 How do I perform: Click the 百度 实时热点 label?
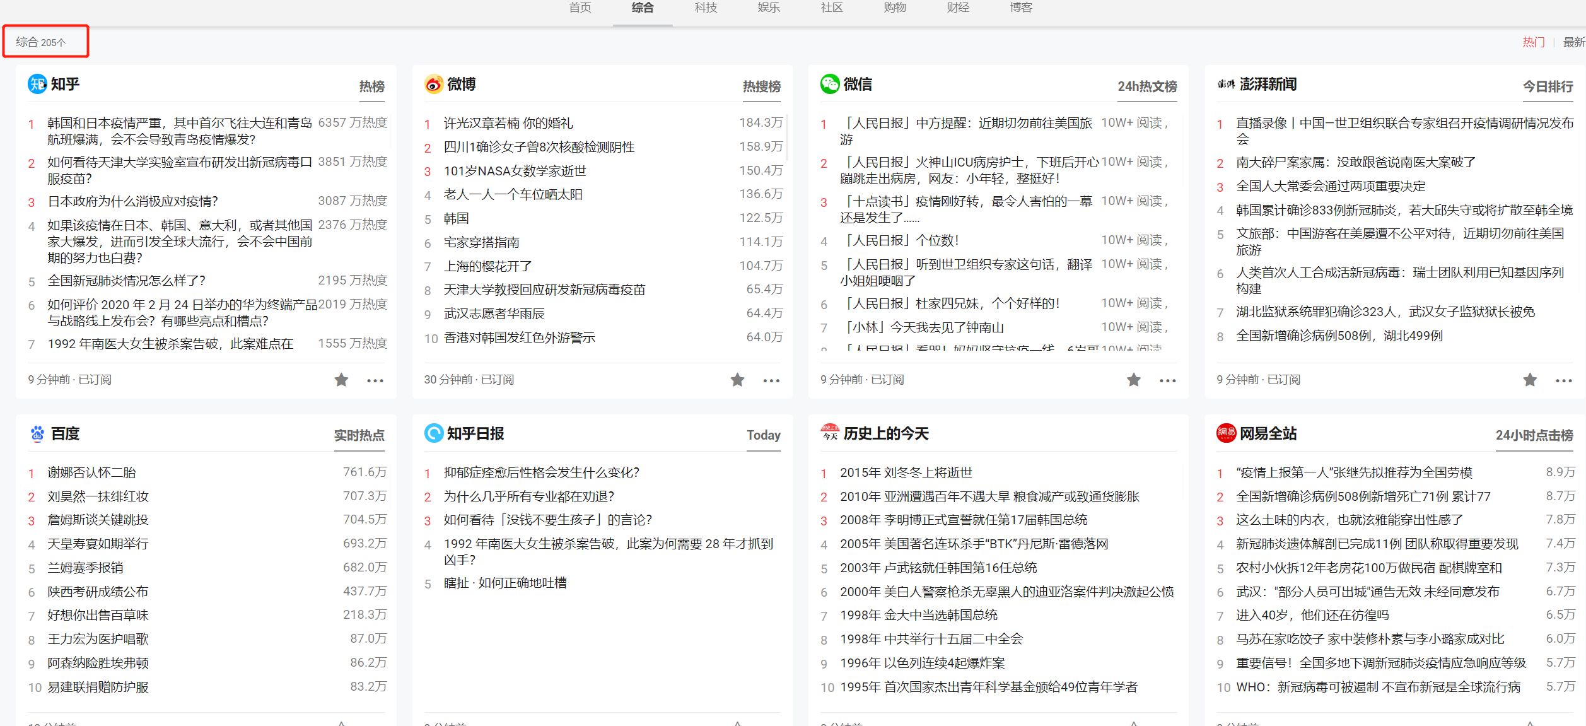coord(359,435)
